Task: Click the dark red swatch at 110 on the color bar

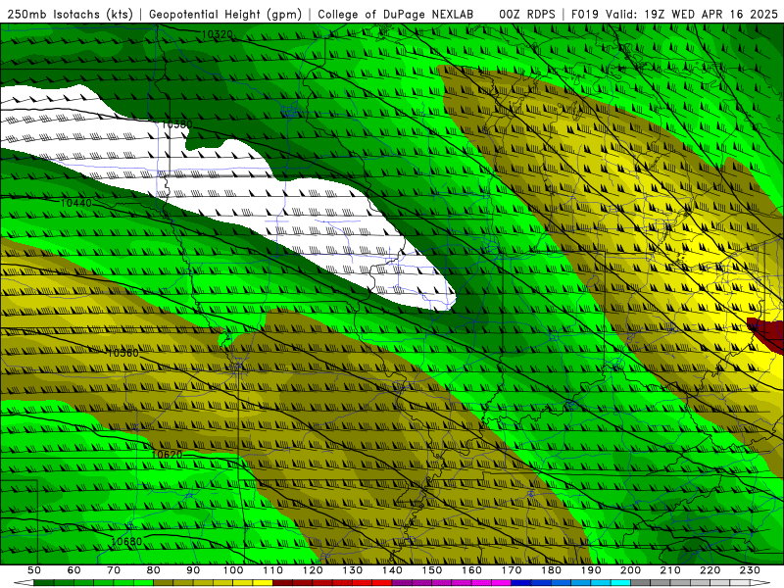Action: [x=282, y=583]
